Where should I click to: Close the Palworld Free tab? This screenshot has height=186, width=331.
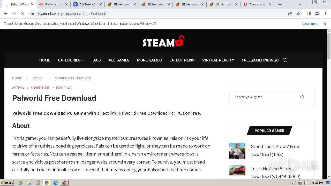[x=32, y=4]
